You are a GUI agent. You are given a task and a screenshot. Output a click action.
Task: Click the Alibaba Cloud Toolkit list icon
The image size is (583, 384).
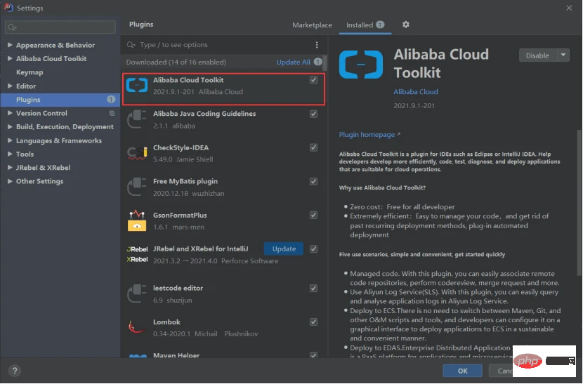136,86
